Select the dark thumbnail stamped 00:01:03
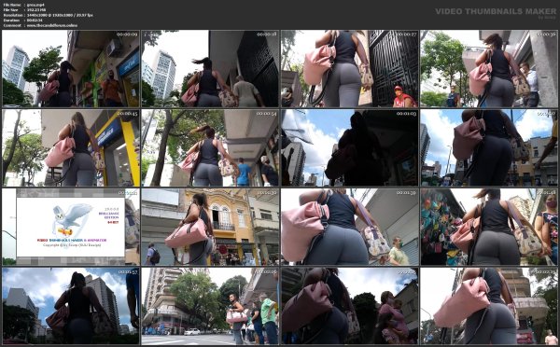 350,147
